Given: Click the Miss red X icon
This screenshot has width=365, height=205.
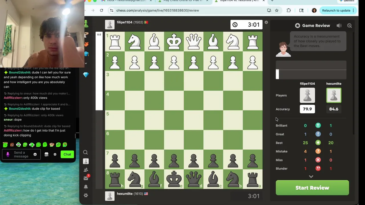Looking at the screenshot, I should click(318, 160).
